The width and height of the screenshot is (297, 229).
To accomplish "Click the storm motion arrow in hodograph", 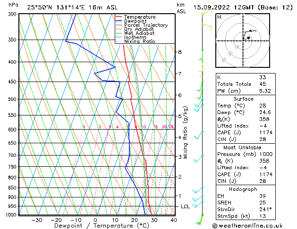I will [246, 38].
